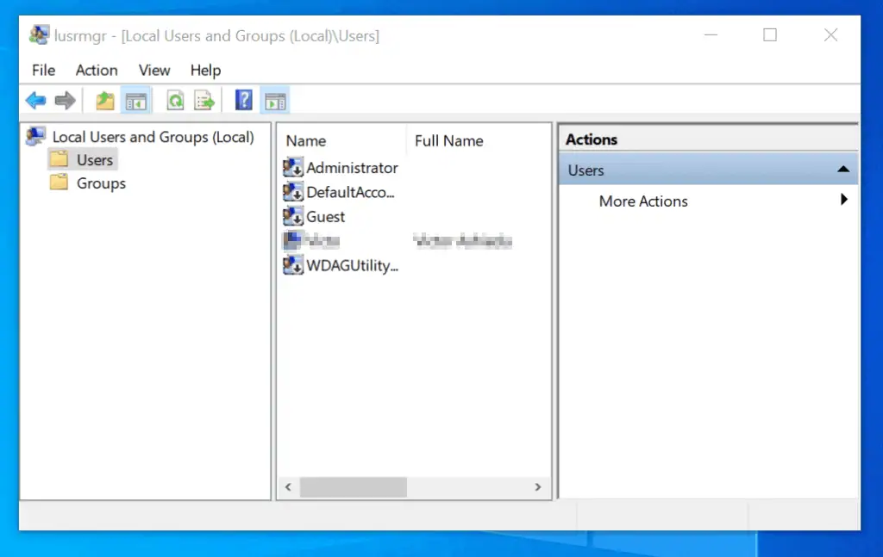Viewport: 883px width, 557px height.
Task: Expand More Actions in the Actions pane
Action: (x=642, y=201)
